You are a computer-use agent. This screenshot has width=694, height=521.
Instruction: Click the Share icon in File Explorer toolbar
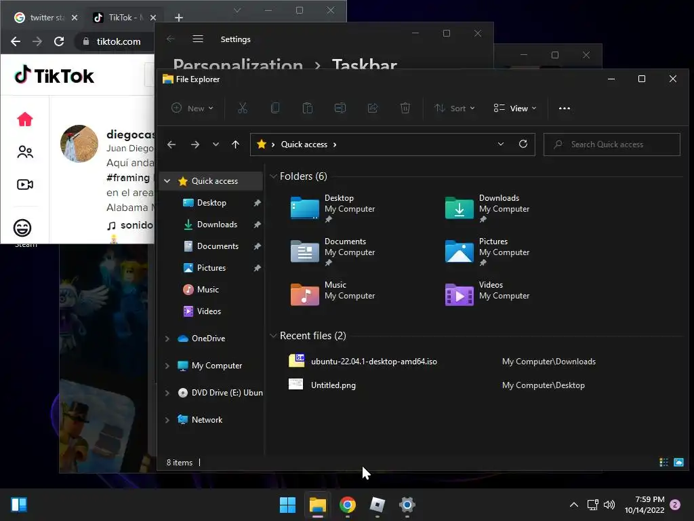pyautogui.click(x=373, y=108)
